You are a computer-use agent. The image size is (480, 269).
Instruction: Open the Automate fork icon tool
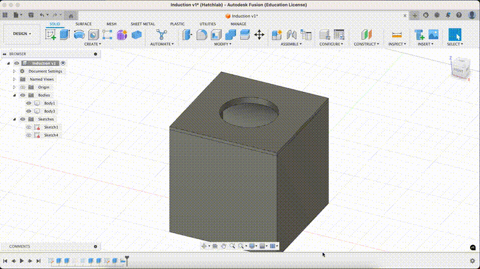pos(161,35)
